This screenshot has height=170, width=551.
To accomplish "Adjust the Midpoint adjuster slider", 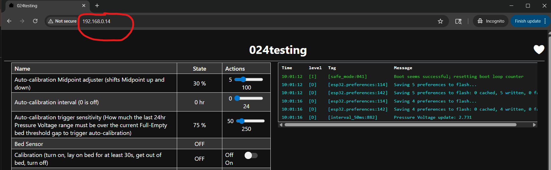I will point(249,79).
